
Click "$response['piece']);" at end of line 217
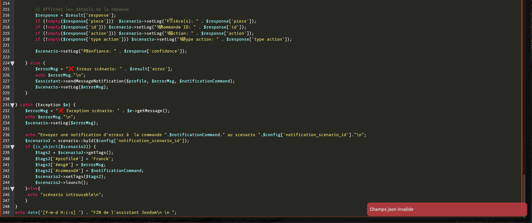coord(231,21)
